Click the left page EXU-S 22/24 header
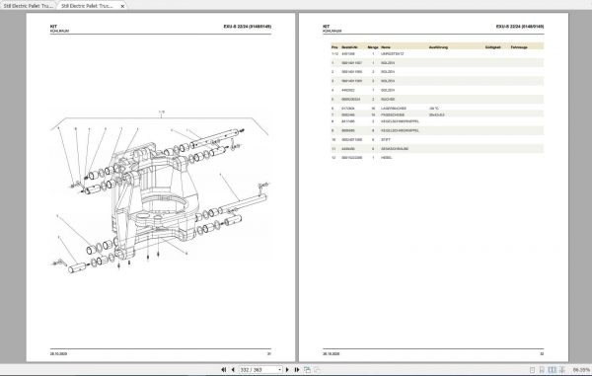This screenshot has width=592, height=376. coord(248,27)
